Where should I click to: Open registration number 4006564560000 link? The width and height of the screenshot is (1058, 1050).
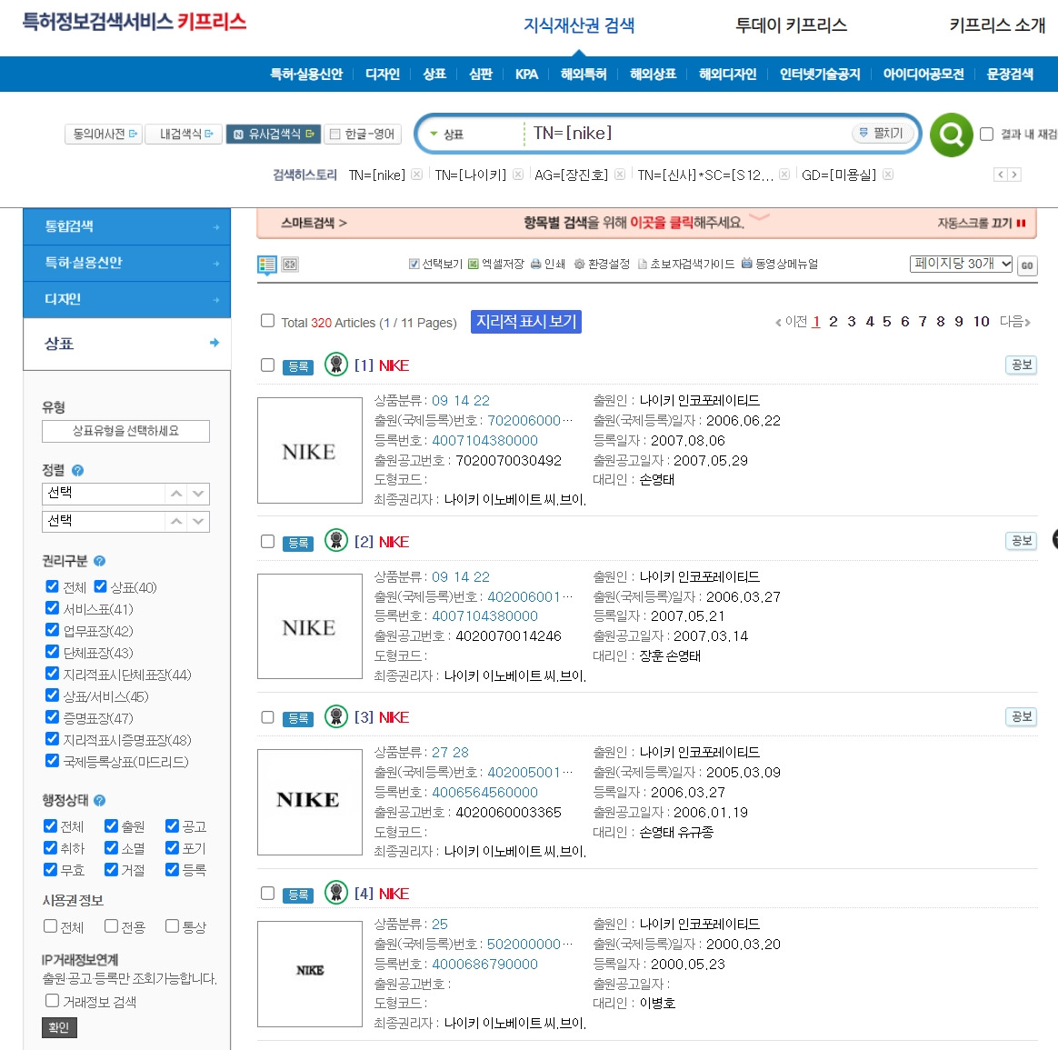(x=484, y=792)
